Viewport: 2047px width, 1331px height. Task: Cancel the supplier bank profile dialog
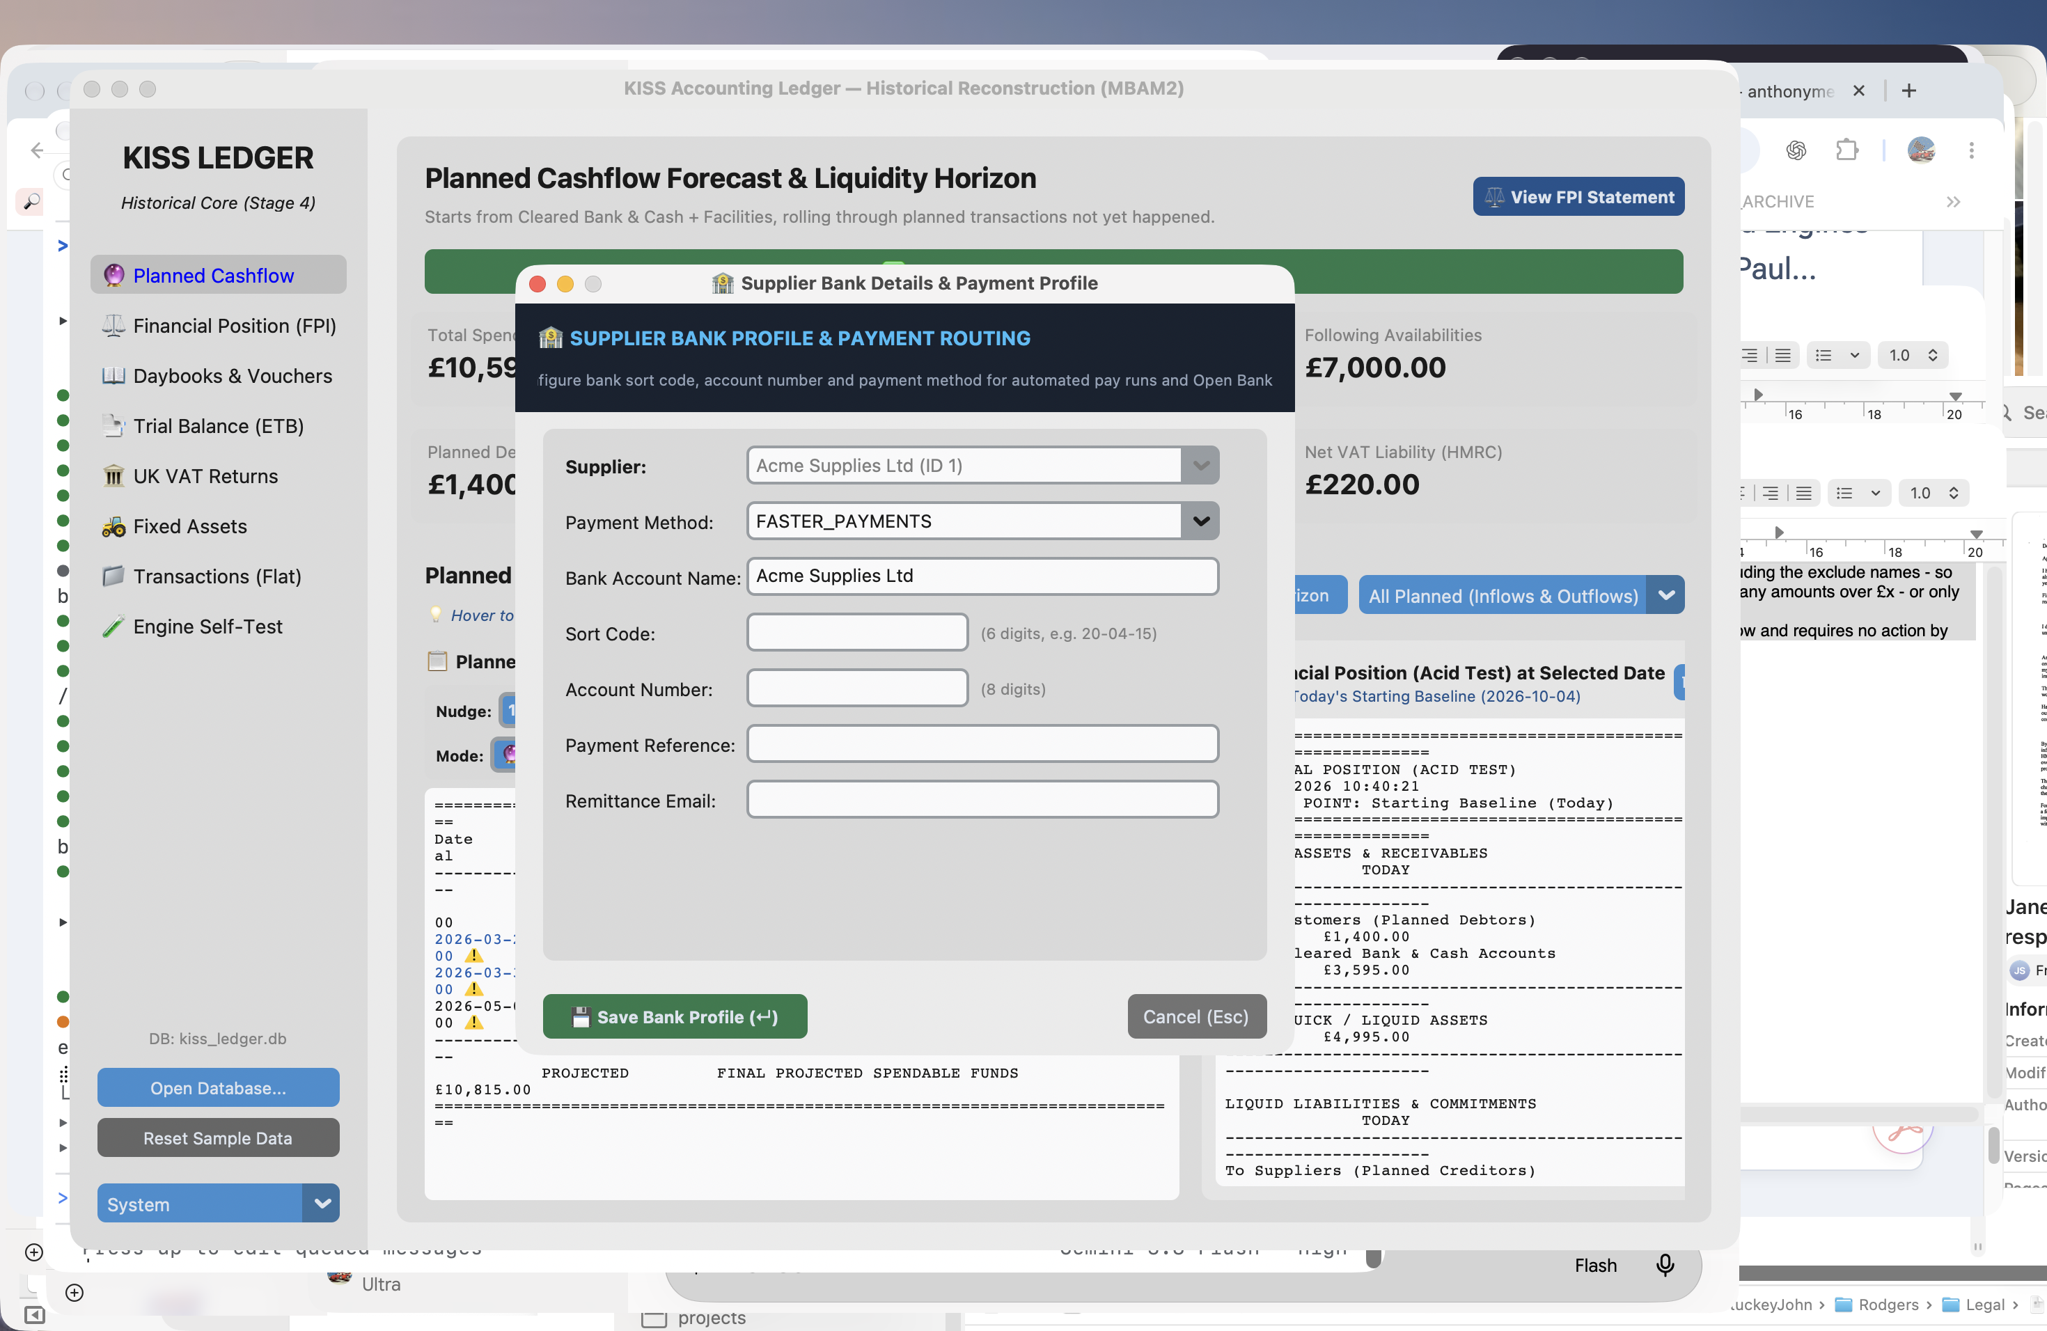pos(1196,1016)
